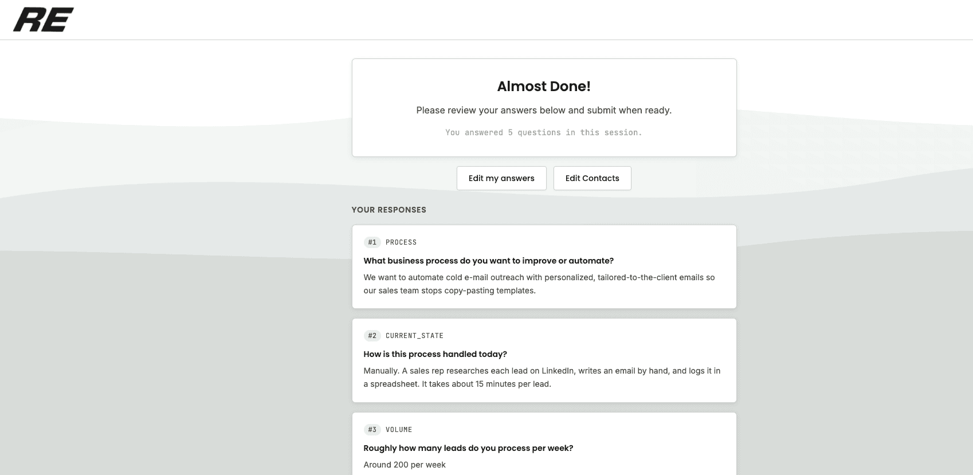Click the CURRENT_STATE category tag
Image resolution: width=973 pixels, height=475 pixels.
click(414, 336)
